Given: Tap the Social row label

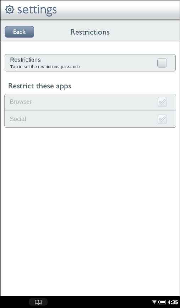Looking at the screenshot, I should pos(18,119).
